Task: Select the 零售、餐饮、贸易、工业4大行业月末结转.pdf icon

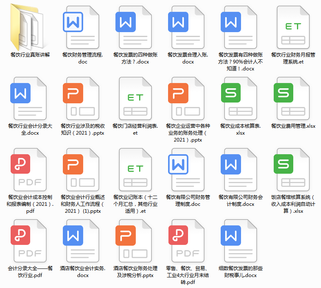Action: point(186,241)
